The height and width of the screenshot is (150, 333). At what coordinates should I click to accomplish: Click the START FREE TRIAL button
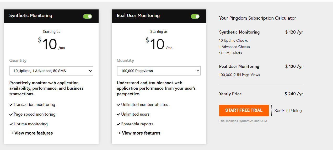[244, 110]
